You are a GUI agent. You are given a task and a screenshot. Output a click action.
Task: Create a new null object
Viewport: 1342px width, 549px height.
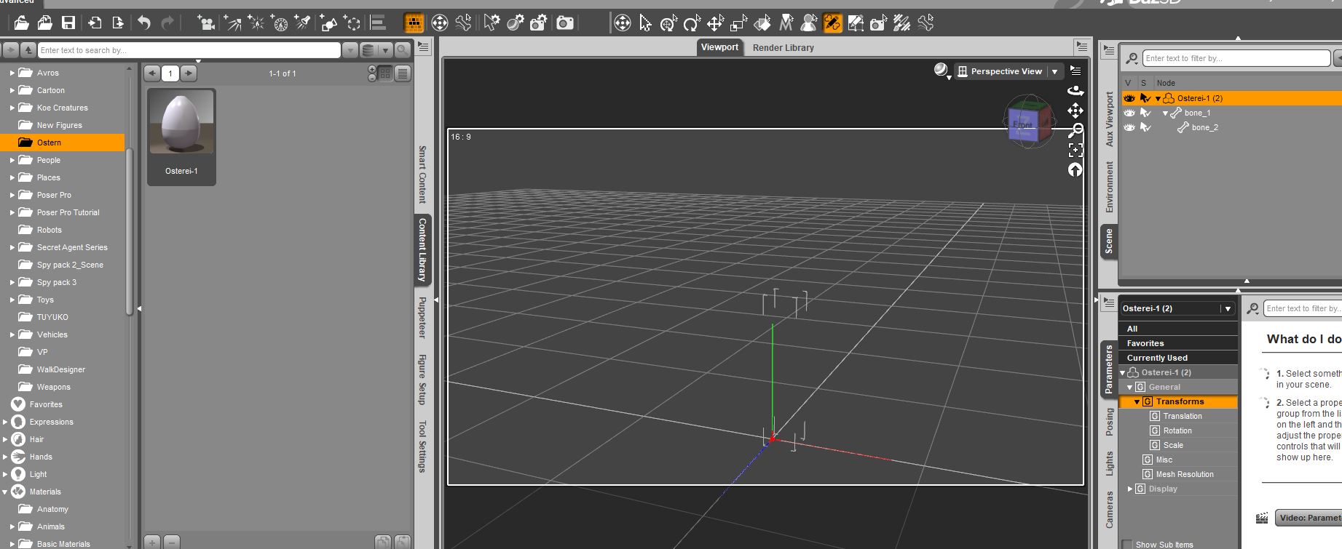point(352,23)
